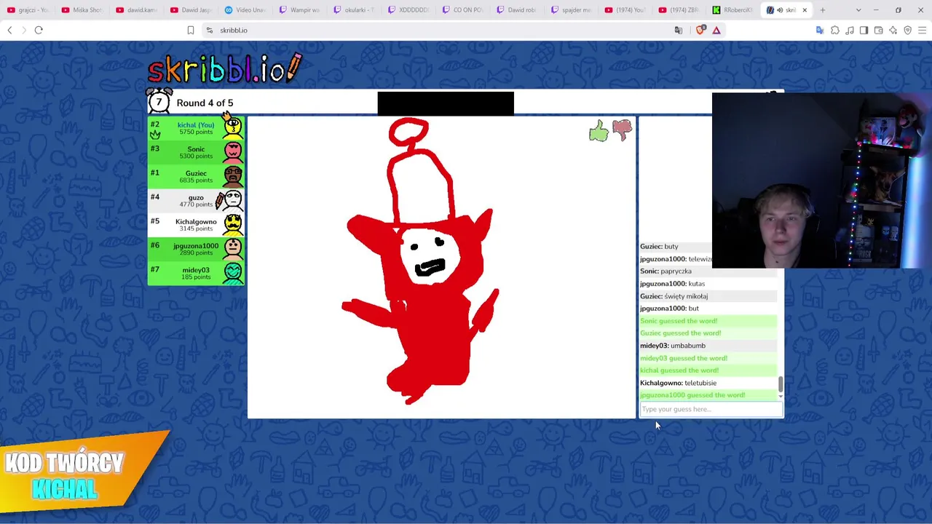Viewport: 932px width, 524px height.
Task: Toggle the browser sidebar panel icon
Action: (x=864, y=30)
